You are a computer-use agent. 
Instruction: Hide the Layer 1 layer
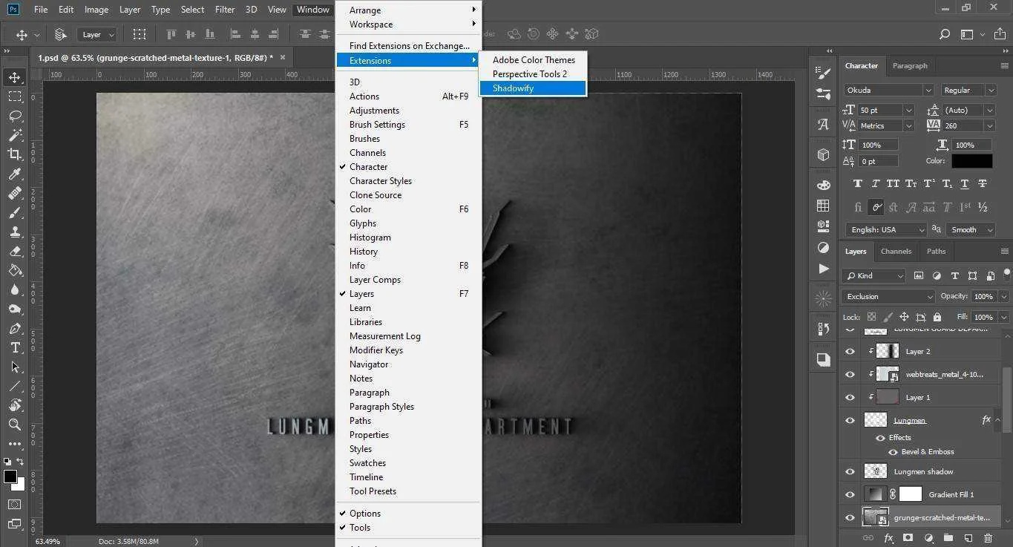[x=850, y=397]
